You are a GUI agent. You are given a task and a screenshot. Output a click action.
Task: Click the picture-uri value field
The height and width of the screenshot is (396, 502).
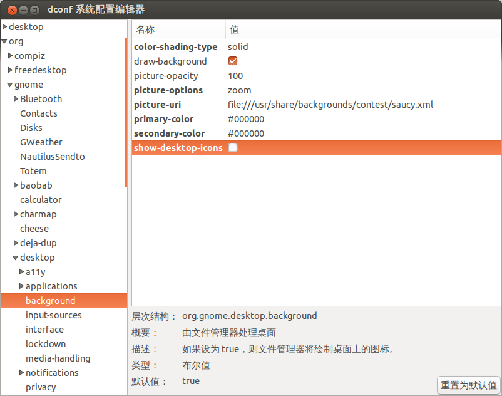click(330, 105)
